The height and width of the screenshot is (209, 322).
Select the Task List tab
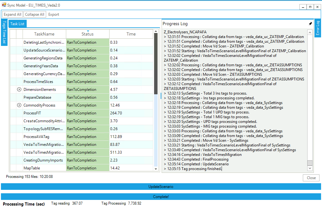tap(17, 24)
